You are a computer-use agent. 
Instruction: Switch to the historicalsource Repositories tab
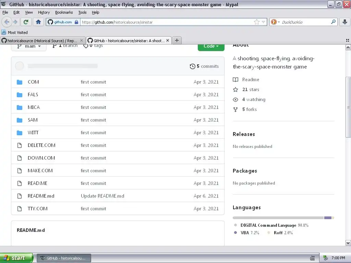click(42, 40)
